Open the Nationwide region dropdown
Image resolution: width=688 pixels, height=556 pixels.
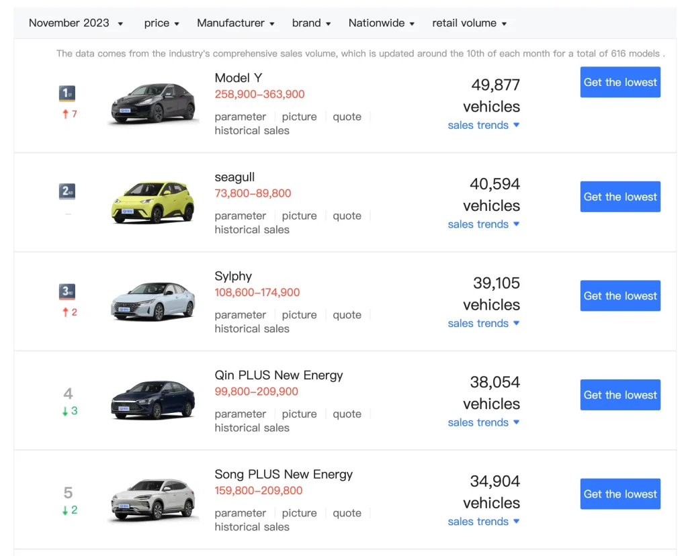tap(381, 23)
